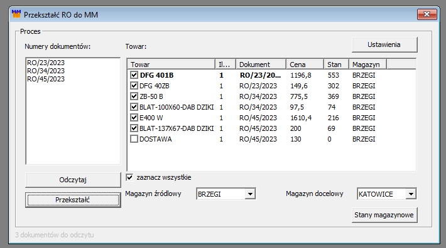Select the DFG 40ZB product name

[x=155, y=86]
